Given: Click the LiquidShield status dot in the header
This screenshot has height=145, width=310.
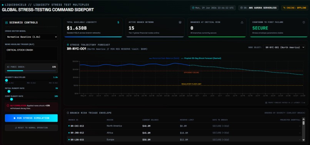Looking at the screenshot, I should tap(3, 5).
